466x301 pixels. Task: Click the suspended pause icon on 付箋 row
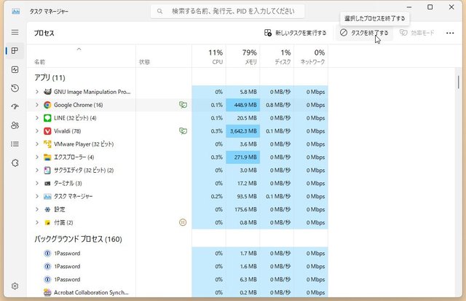coord(183,222)
